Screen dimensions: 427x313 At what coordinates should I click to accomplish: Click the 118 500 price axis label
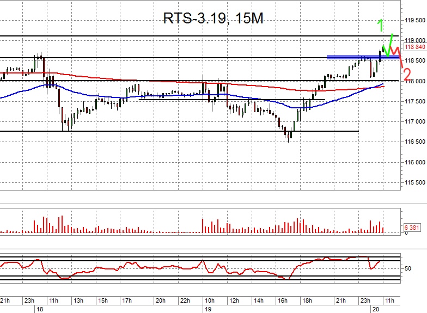coord(415,61)
